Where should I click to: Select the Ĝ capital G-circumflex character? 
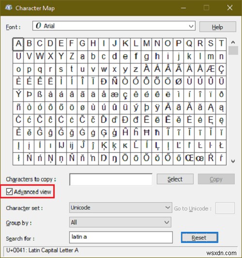[40, 133]
